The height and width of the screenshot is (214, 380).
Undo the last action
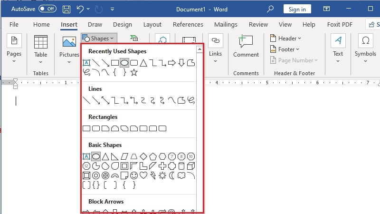[80, 9]
